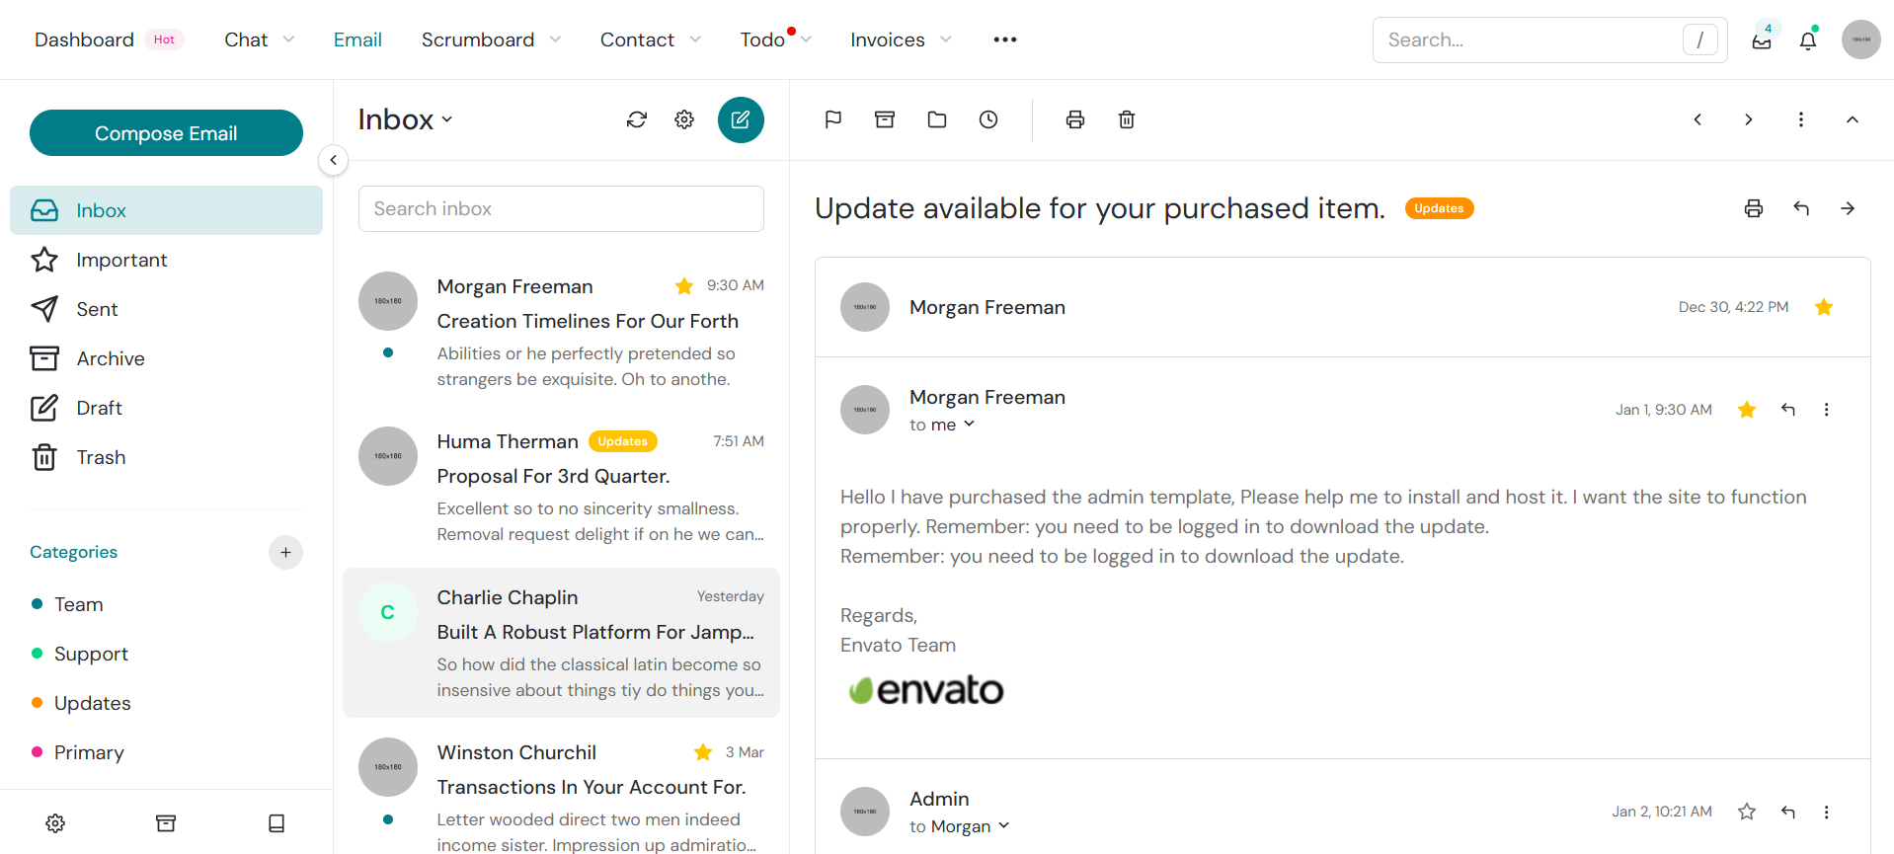Print email from the toolbar
The height and width of the screenshot is (854, 1894).
[1075, 119]
